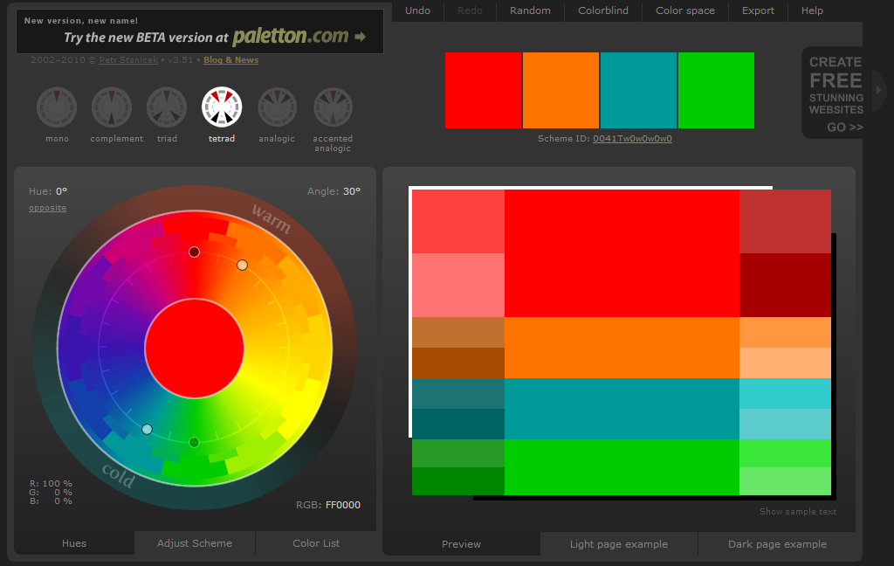Open the Color space menu
894x566 pixels.
(685, 10)
